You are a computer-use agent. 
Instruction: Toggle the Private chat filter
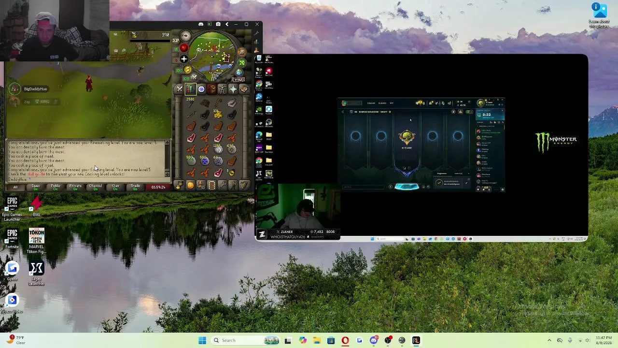pyautogui.click(x=75, y=187)
